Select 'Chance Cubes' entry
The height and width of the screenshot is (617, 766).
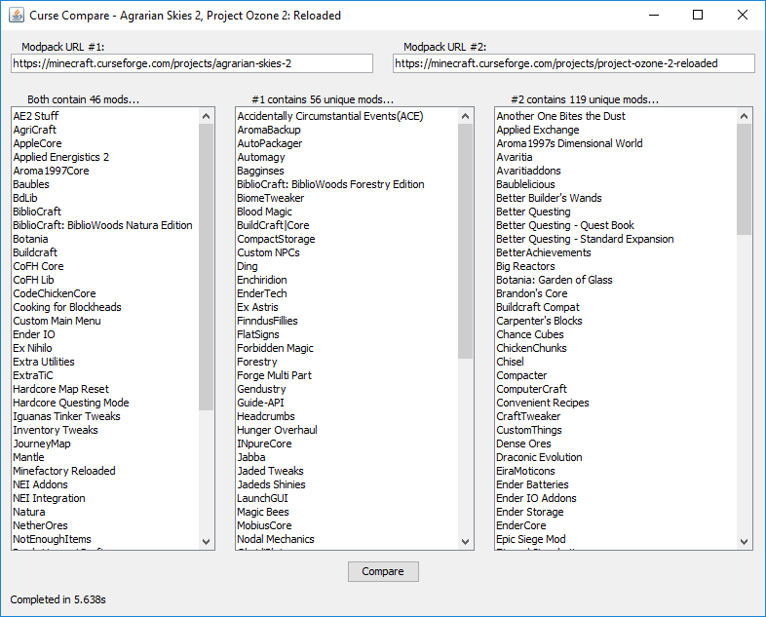(x=530, y=334)
